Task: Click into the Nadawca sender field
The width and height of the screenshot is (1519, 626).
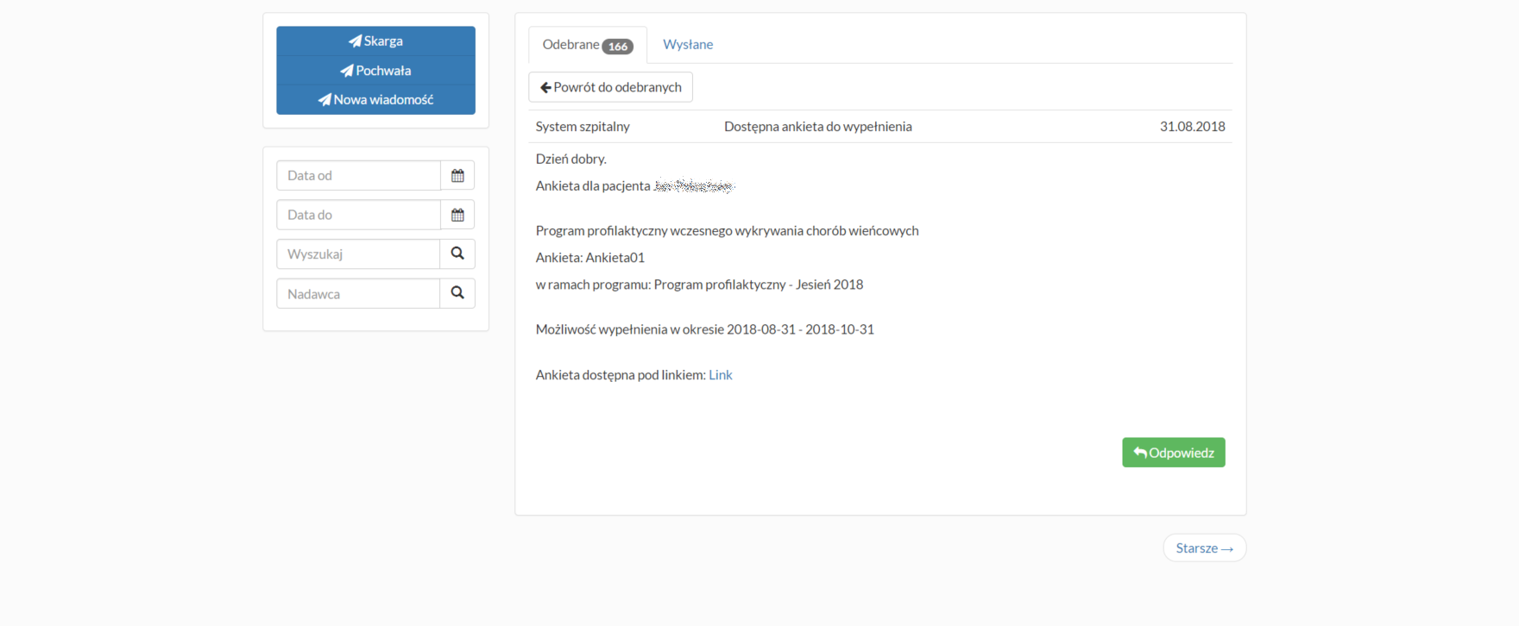Action: 358,294
